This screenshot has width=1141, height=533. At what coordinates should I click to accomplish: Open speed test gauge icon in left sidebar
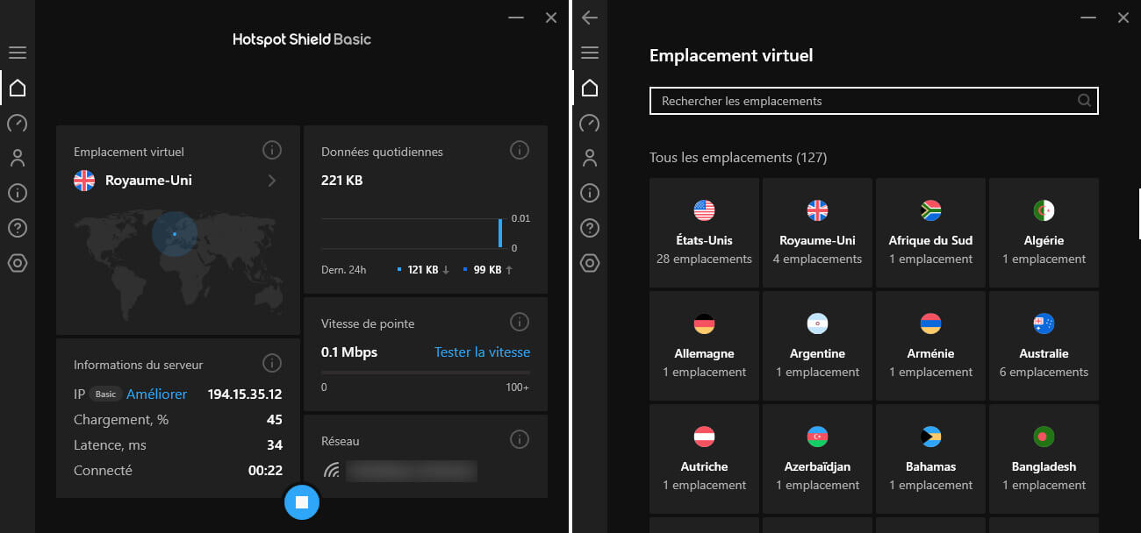[18, 123]
